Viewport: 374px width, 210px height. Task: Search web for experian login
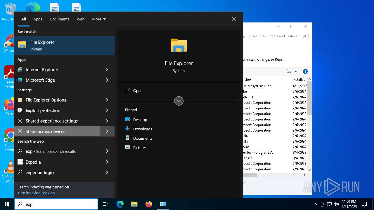(x=57, y=172)
